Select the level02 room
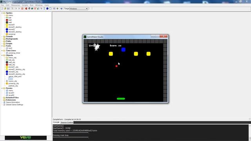 pyautogui.click(x=11, y=95)
